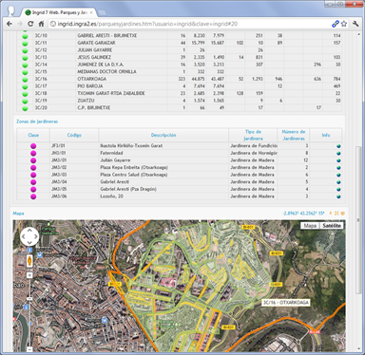Click the magenta class dot for JM3/06

click(x=33, y=196)
